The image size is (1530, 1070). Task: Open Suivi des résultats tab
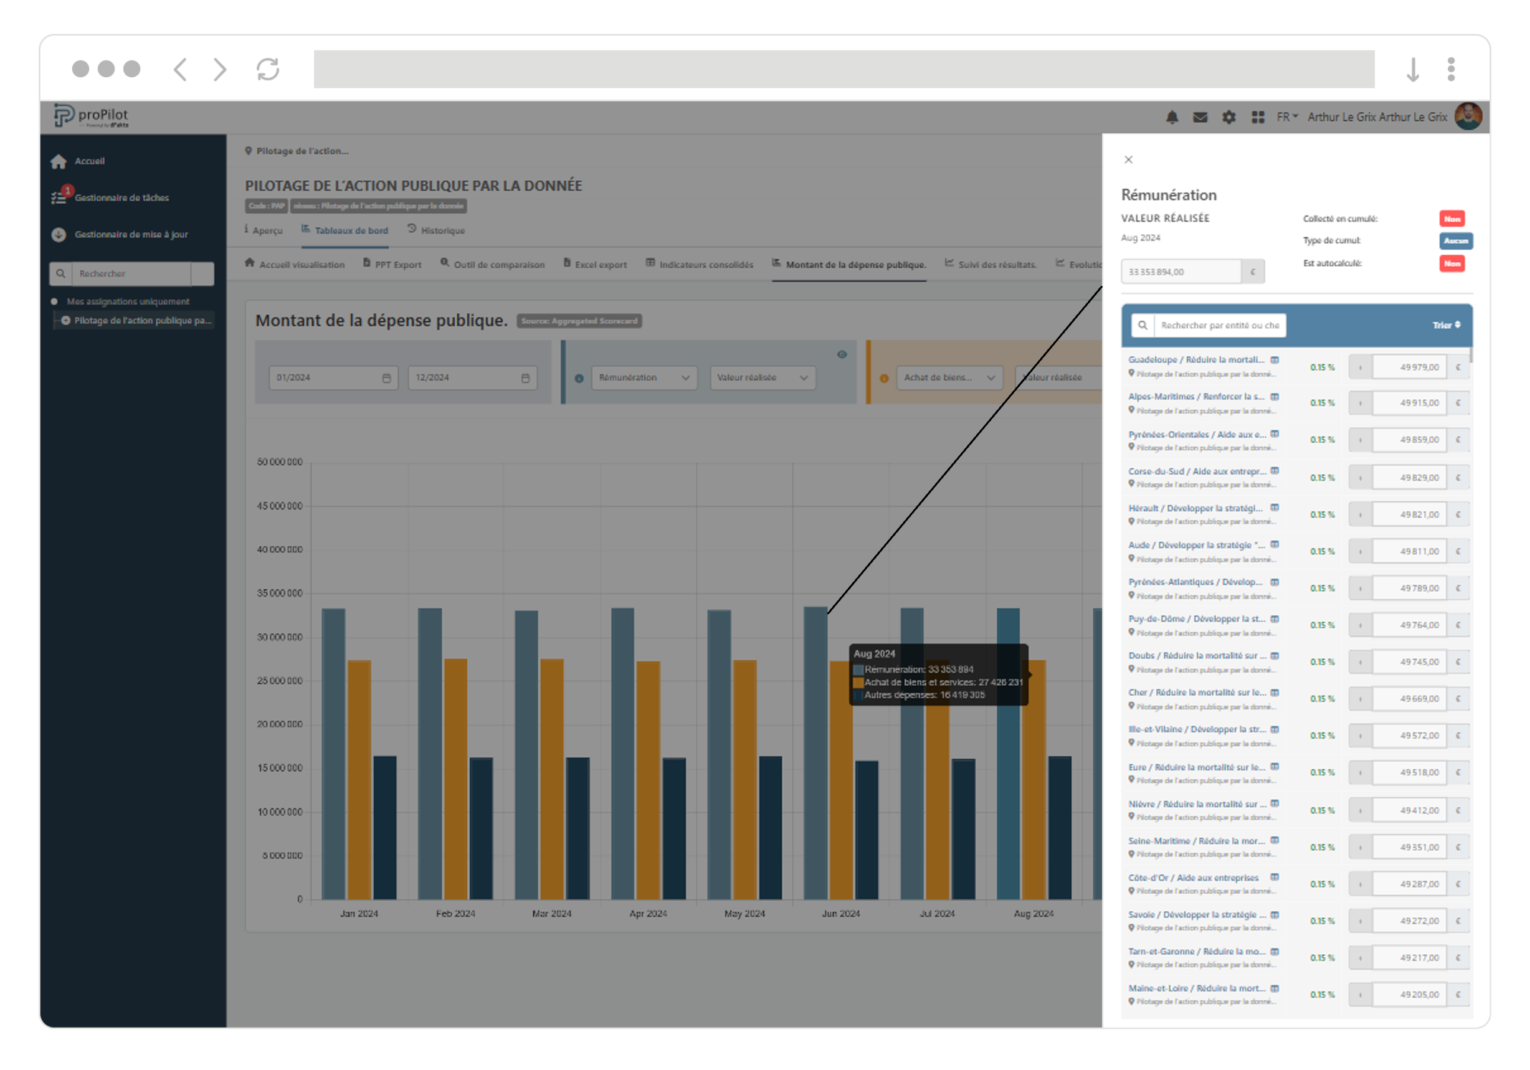[x=991, y=265]
